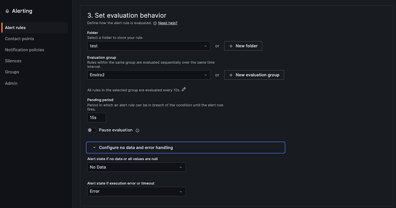
Task: Open Notification policies page
Action: pos(25,50)
